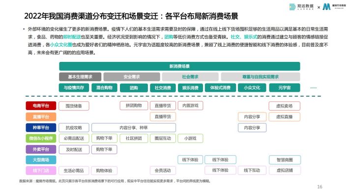This screenshot has height=196, width=349.
Task: Select the 尊重与自我实现需求 box
Action: point(261,77)
